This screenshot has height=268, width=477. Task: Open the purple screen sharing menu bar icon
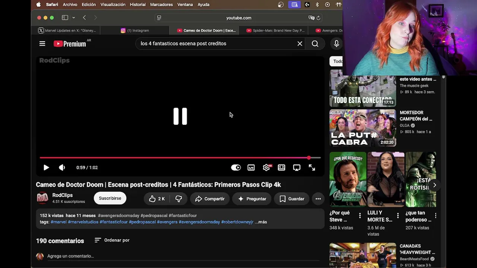[x=294, y=4]
